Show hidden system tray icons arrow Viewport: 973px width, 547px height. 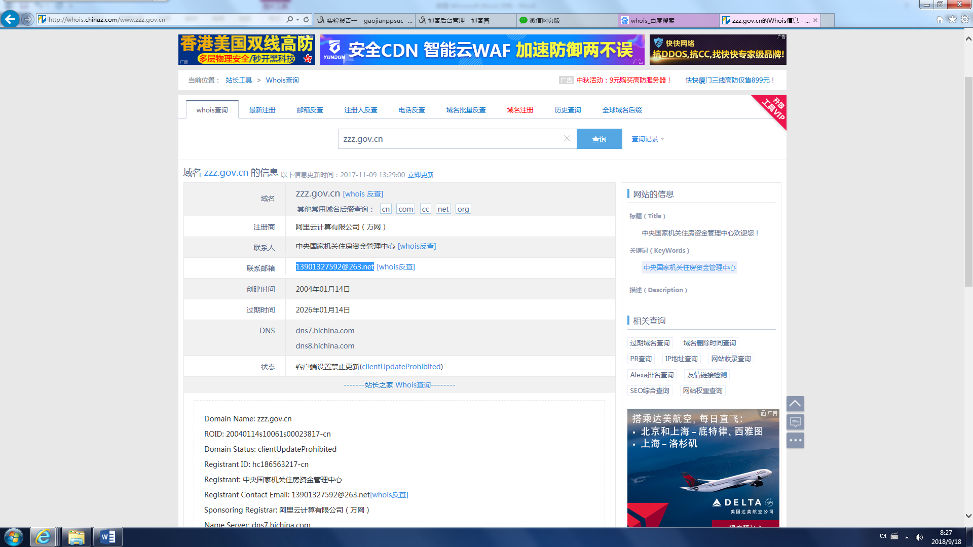click(x=907, y=537)
